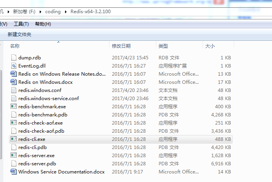Click the navigation pane vertical scrollbar

coord(1,114)
